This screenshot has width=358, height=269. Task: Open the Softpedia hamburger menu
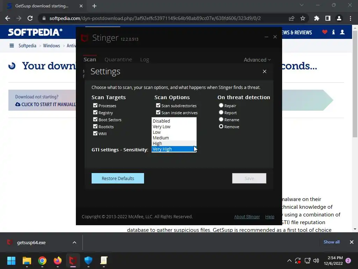pos(12,46)
